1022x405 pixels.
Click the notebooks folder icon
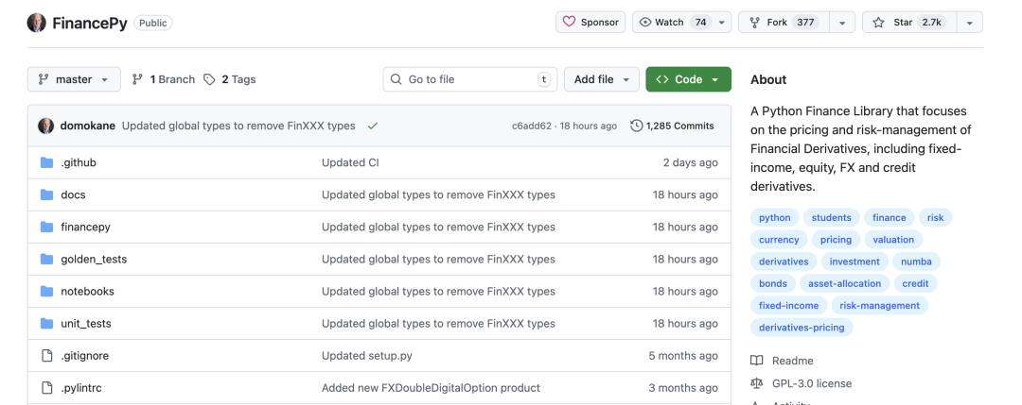click(x=46, y=291)
